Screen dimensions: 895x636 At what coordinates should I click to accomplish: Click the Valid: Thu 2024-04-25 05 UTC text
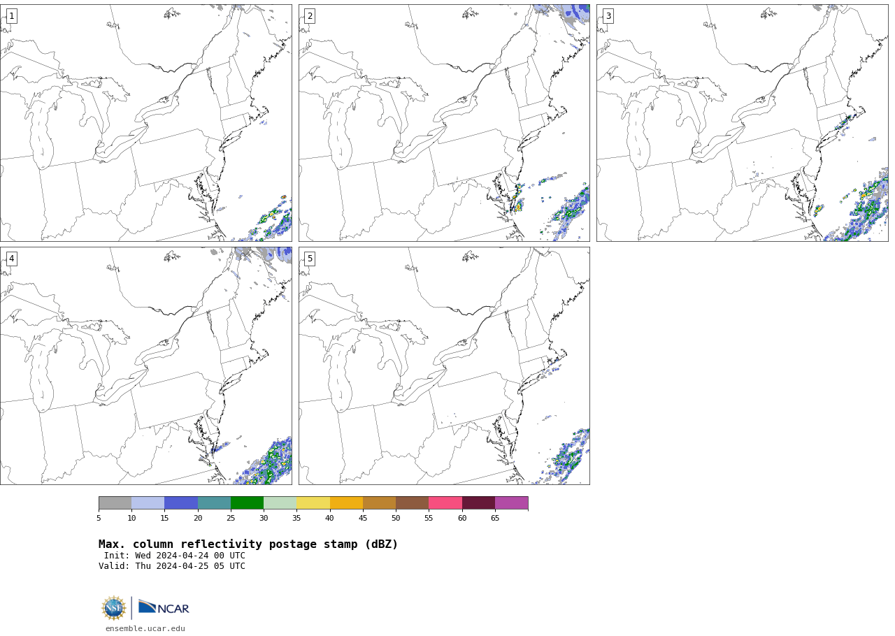[x=172, y=566]
